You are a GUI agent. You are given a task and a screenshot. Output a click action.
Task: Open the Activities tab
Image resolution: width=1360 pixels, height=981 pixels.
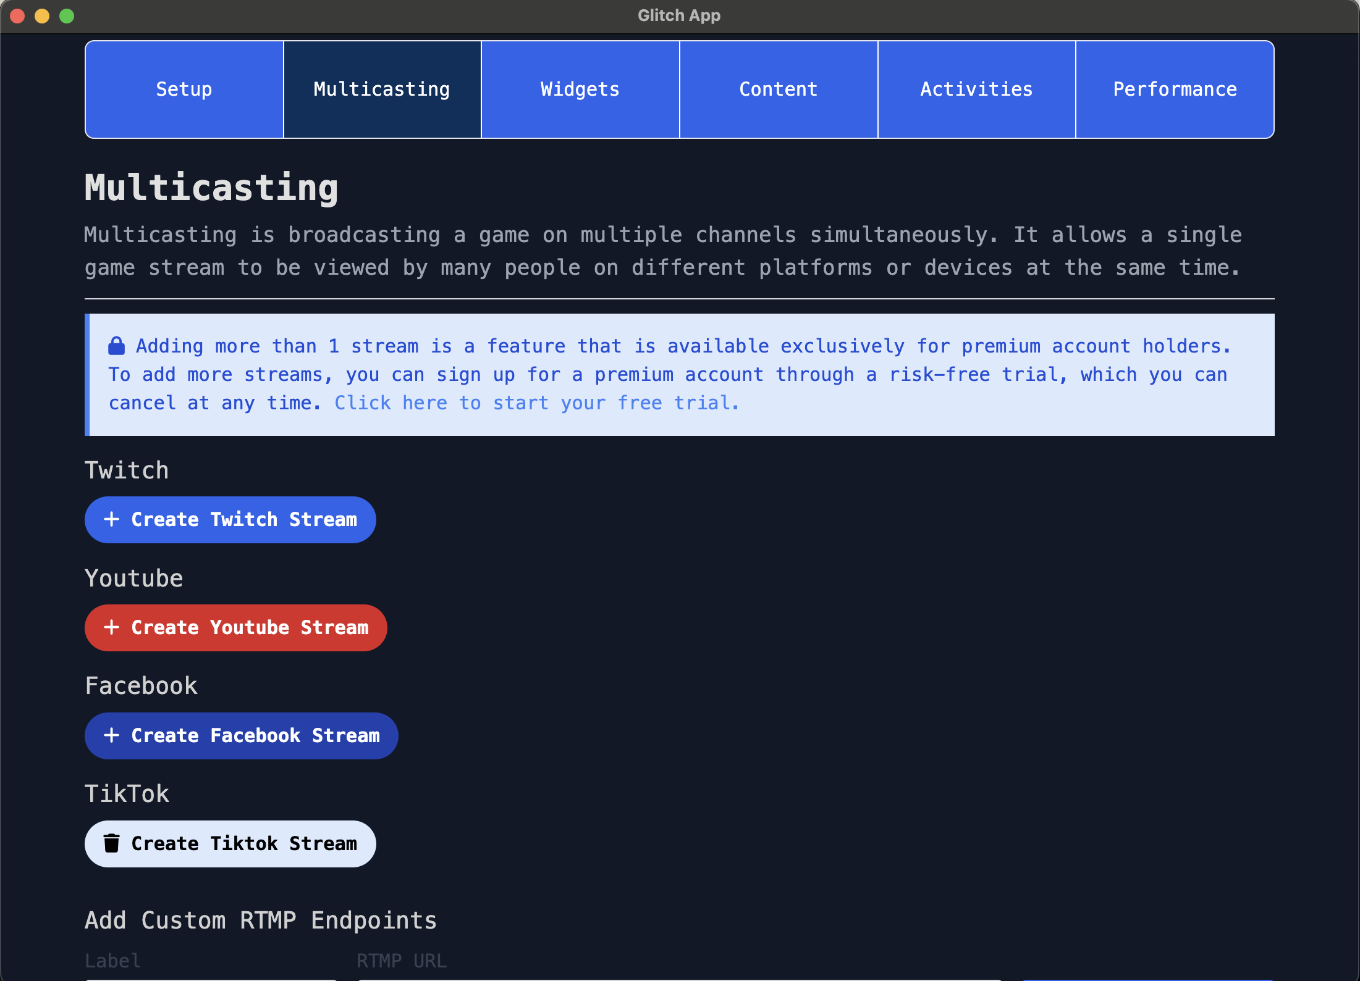pyautogui.click(x=976, y=90)
